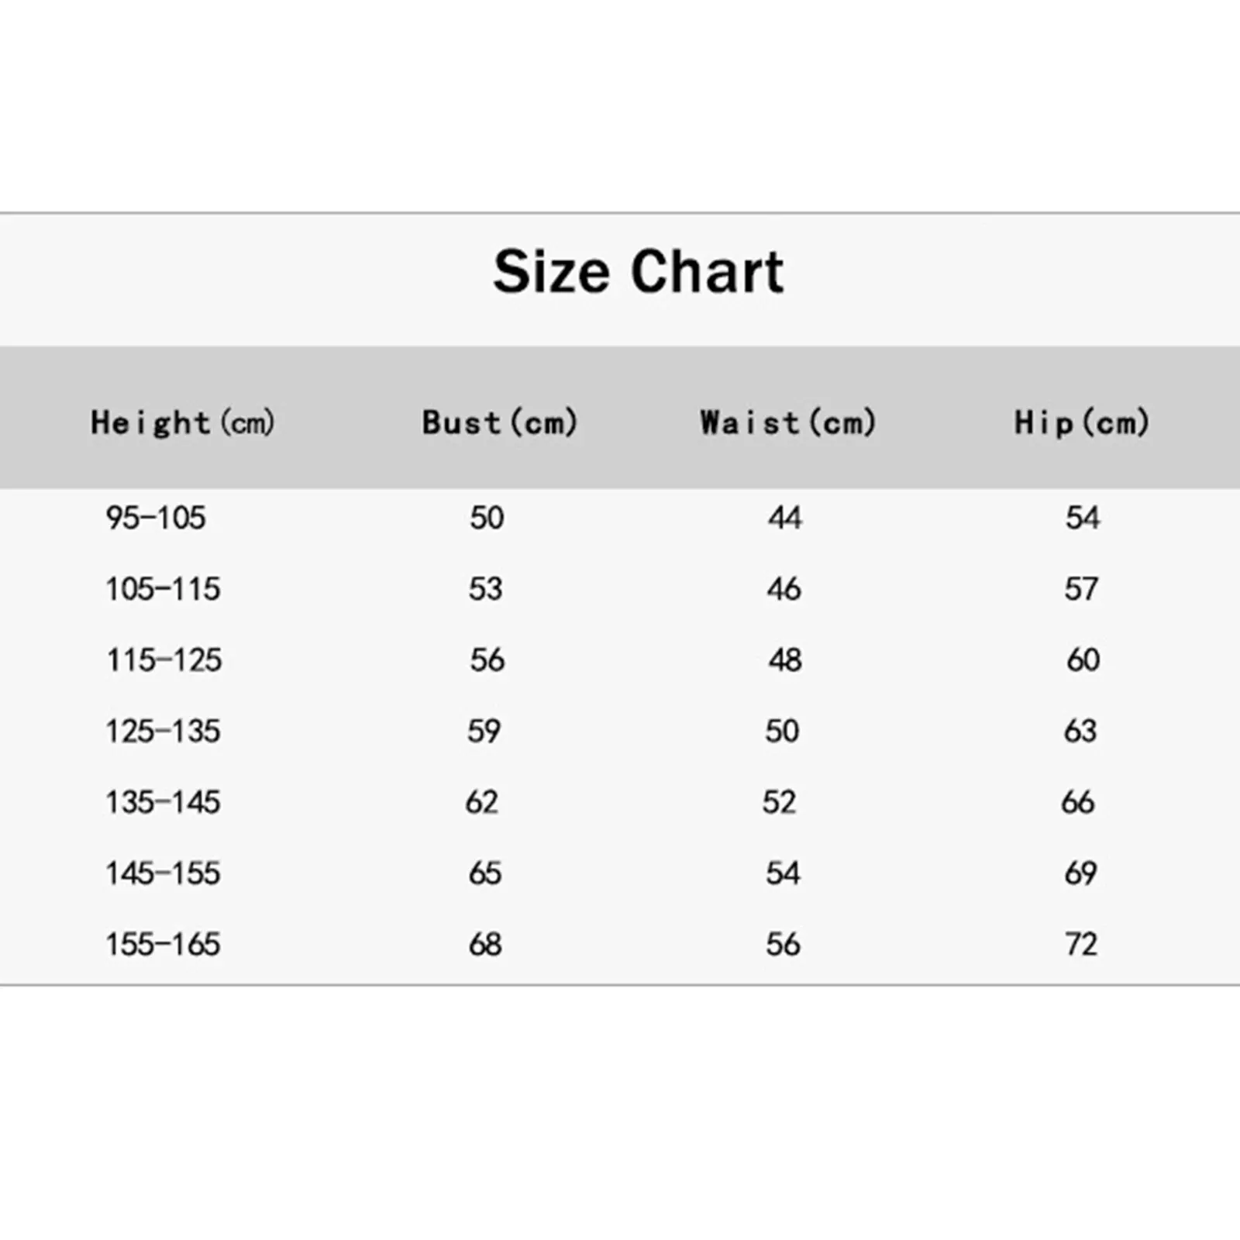Image resolution: width=1240 pixels, height=1240 pixels.
Task: Select the 135-145 height row label
Action: click(163, 802)
